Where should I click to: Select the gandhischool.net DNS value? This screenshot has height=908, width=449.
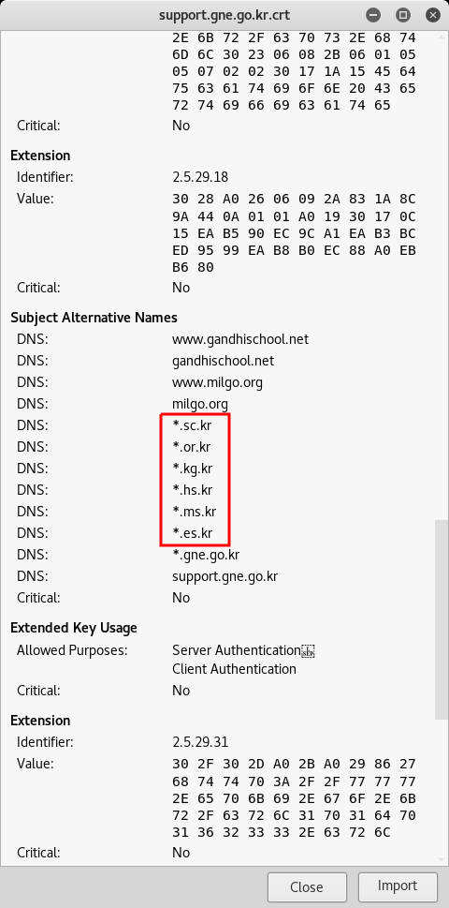coord(223,361)
